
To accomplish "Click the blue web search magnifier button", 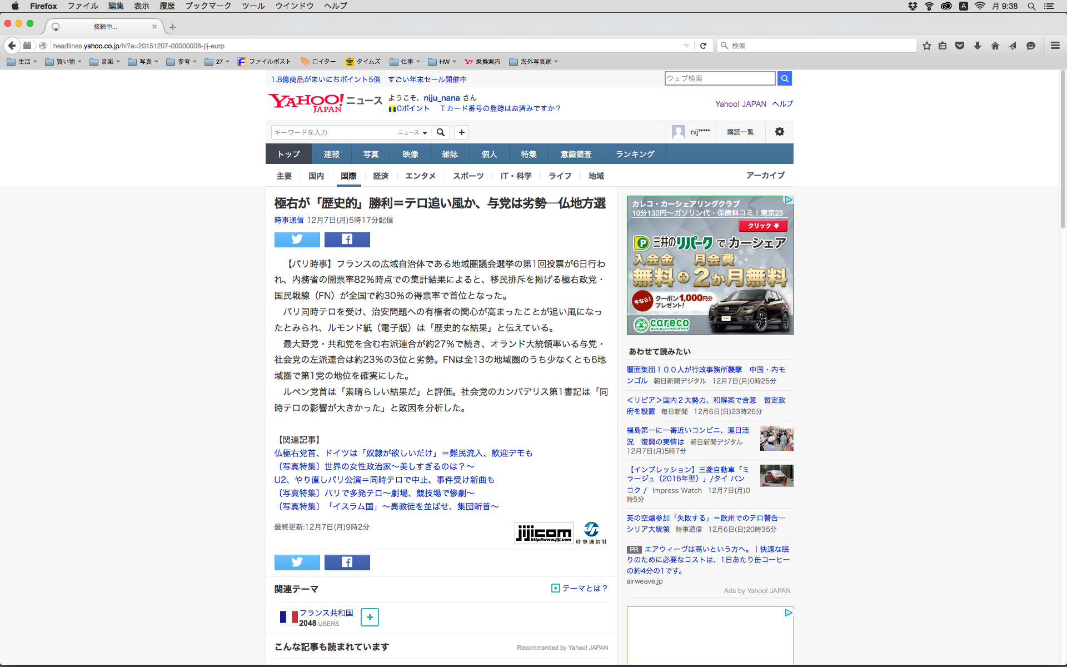I will [x=784, y=78].
